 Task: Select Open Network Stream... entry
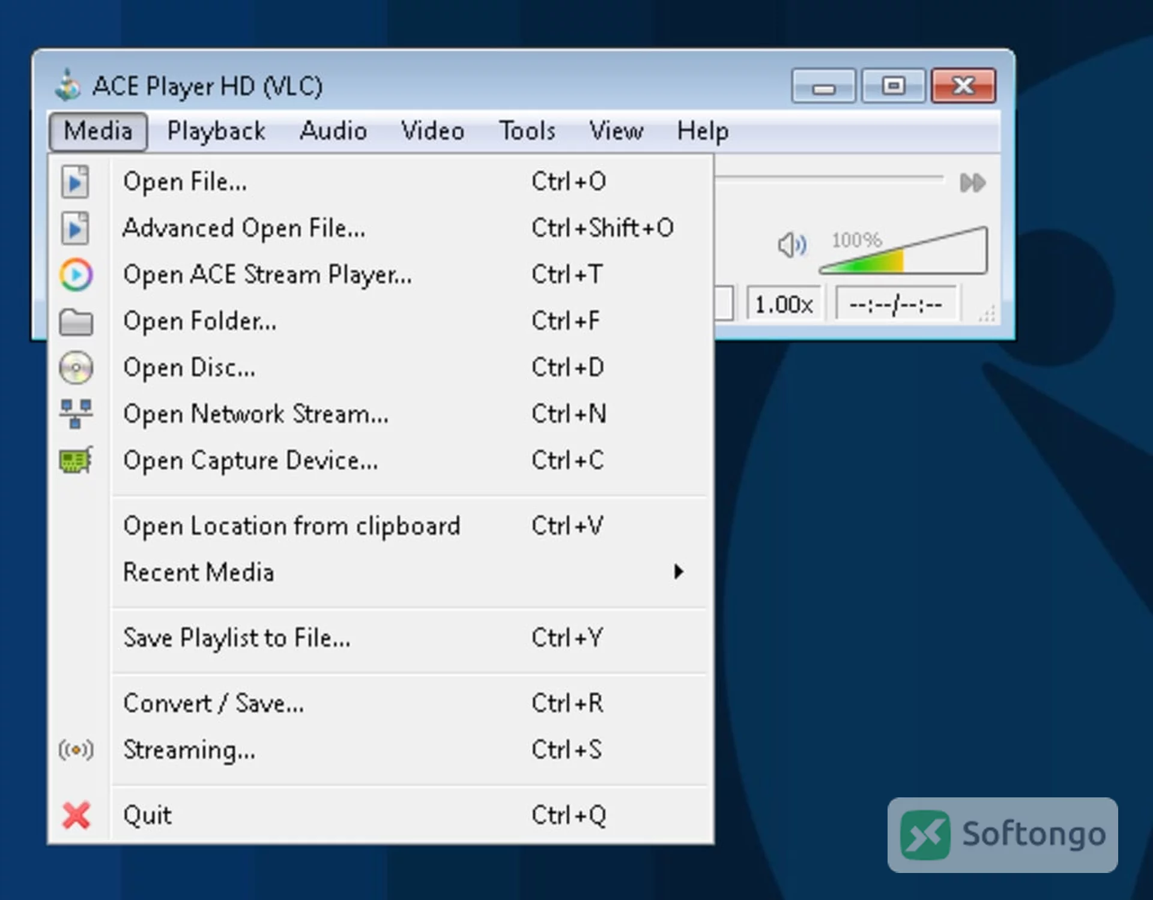pyautogui.click(x=381, y=414)
